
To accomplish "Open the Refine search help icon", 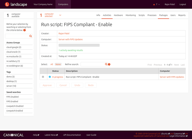I will [109, 64].
